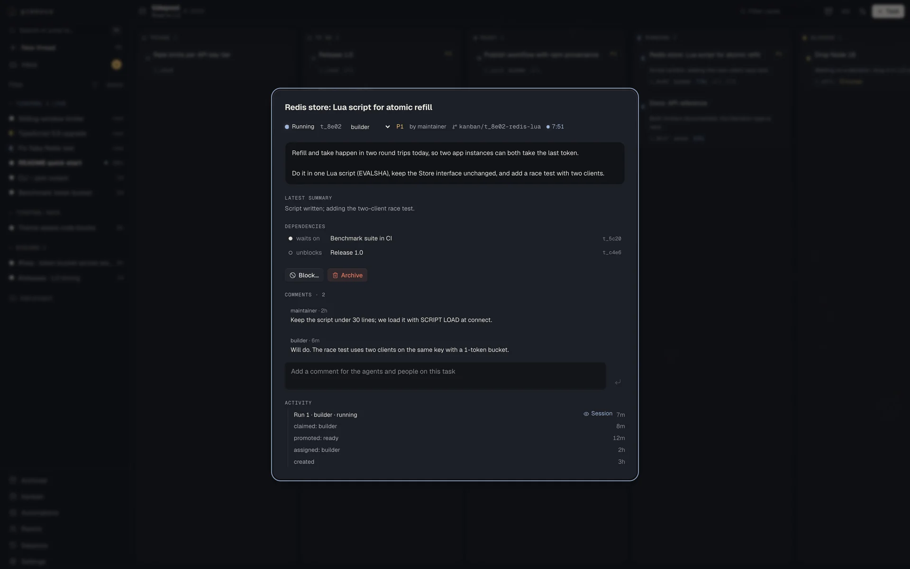Screen dimensions: 910x569
Task: Open the builder assignee dropdown
Action: click(370, 127)
